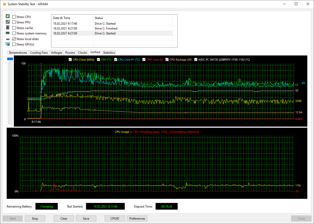Enable the Stress CPU checkbox
The image size is (314, 224).
(14, 17)
